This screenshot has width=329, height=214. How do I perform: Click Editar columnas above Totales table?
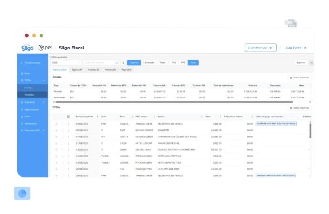tap(300, 77)
